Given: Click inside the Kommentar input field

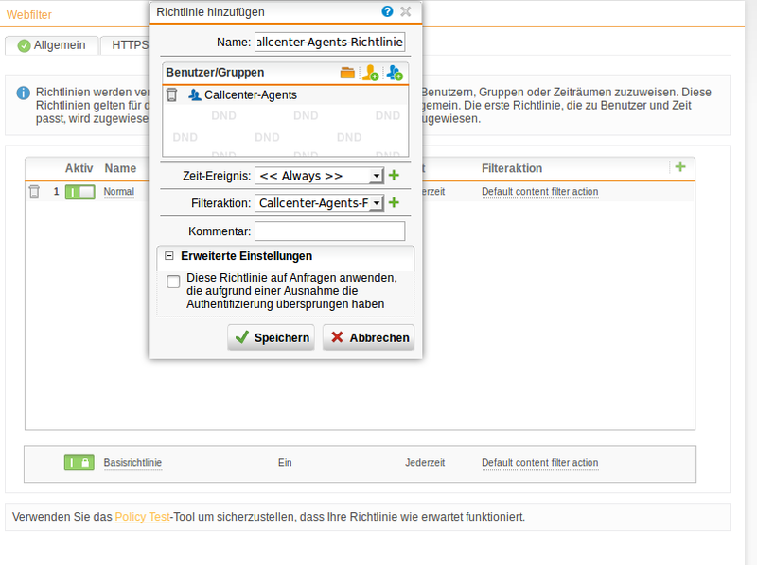Looking at the screenshot, I should (x=329, y=231).
